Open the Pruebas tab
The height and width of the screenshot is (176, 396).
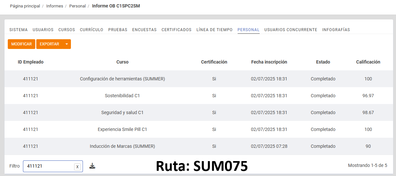coord(118,30)
